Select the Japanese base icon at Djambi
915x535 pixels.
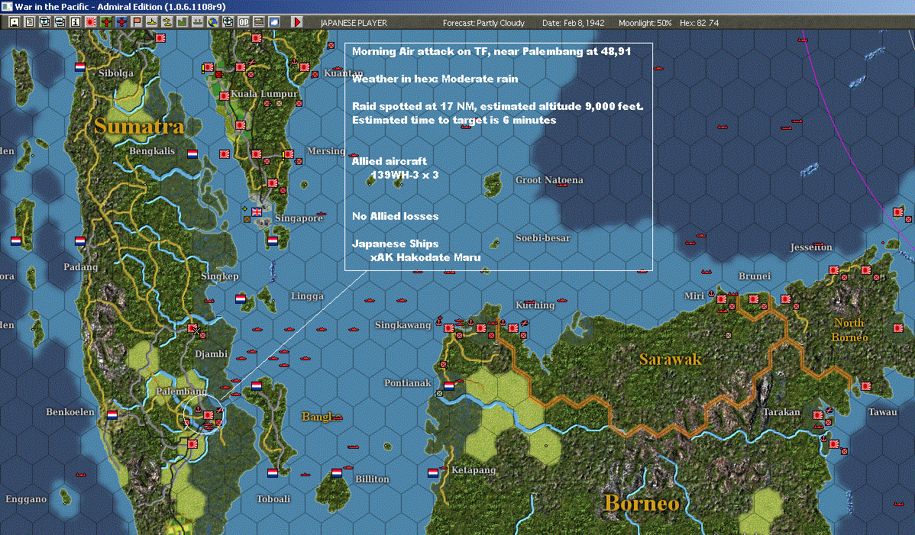[192, 328]
